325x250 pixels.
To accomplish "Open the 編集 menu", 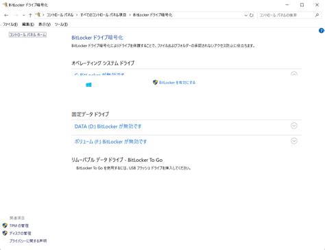I will (x=28, y=25).
